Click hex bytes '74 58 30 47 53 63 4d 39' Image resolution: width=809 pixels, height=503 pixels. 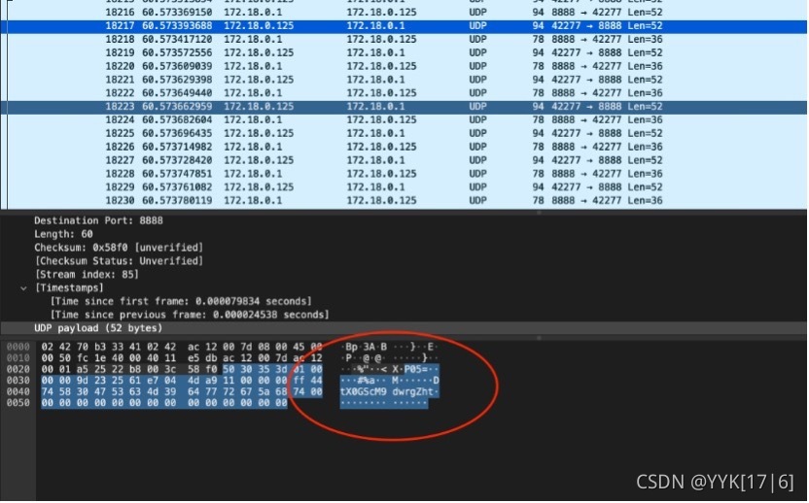click(109, 391)
